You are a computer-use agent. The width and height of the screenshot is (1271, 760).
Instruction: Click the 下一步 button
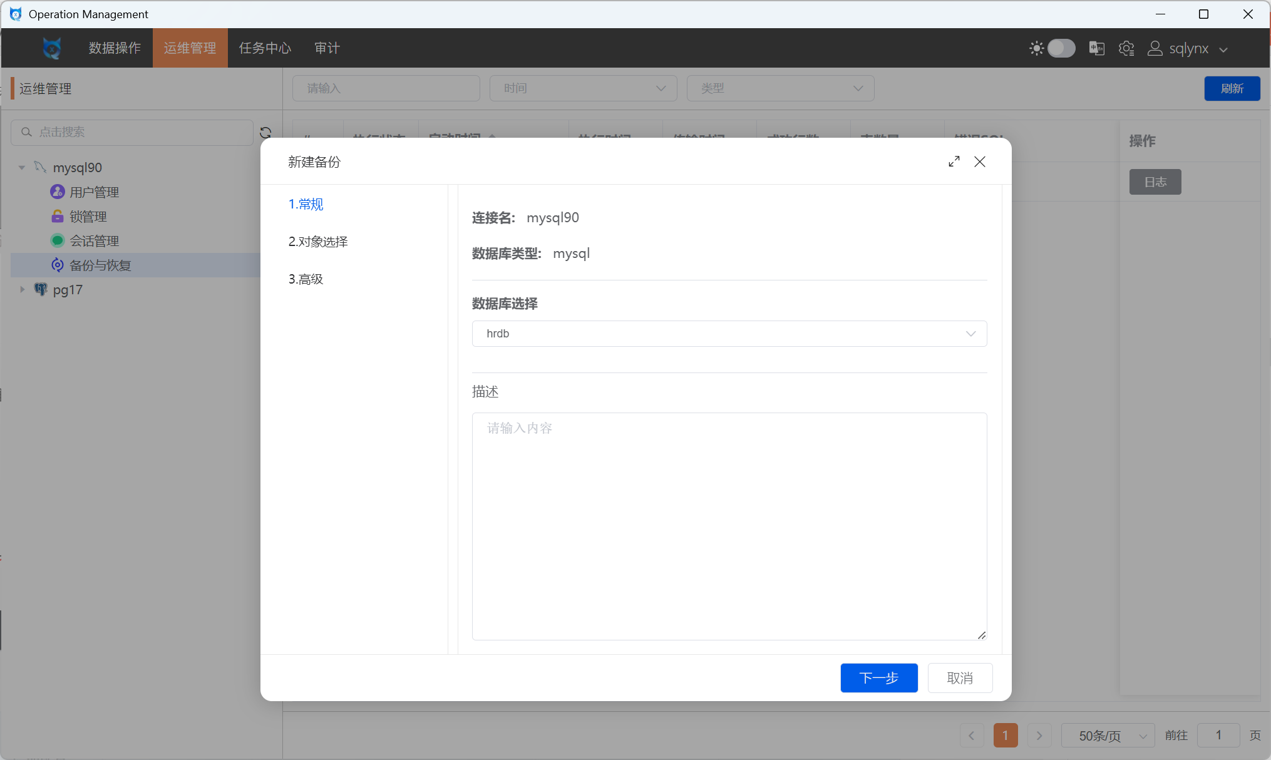click(878, 678)
